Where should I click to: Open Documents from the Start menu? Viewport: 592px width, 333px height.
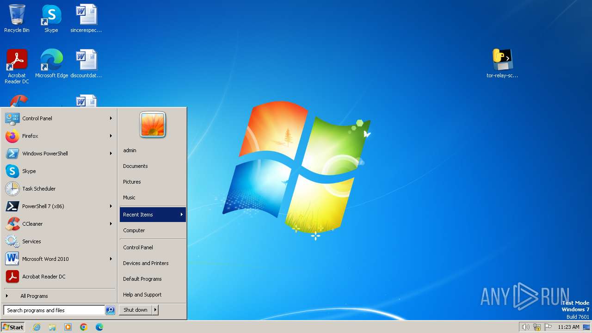point(153,166)
